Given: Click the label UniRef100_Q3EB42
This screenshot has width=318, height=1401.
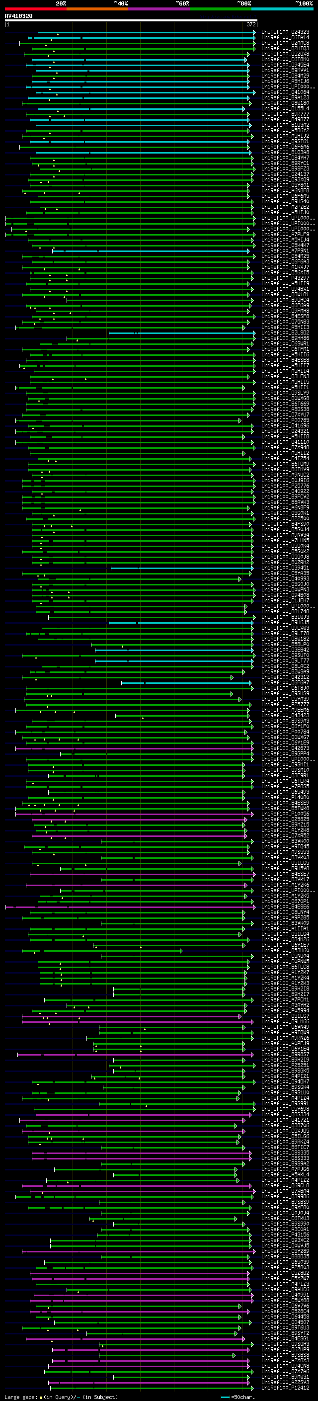Looking at the screenshot, I should pyautogui.click(x=285, y=650).
